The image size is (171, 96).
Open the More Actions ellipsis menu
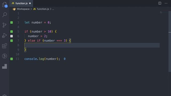[x=166, y=3]
